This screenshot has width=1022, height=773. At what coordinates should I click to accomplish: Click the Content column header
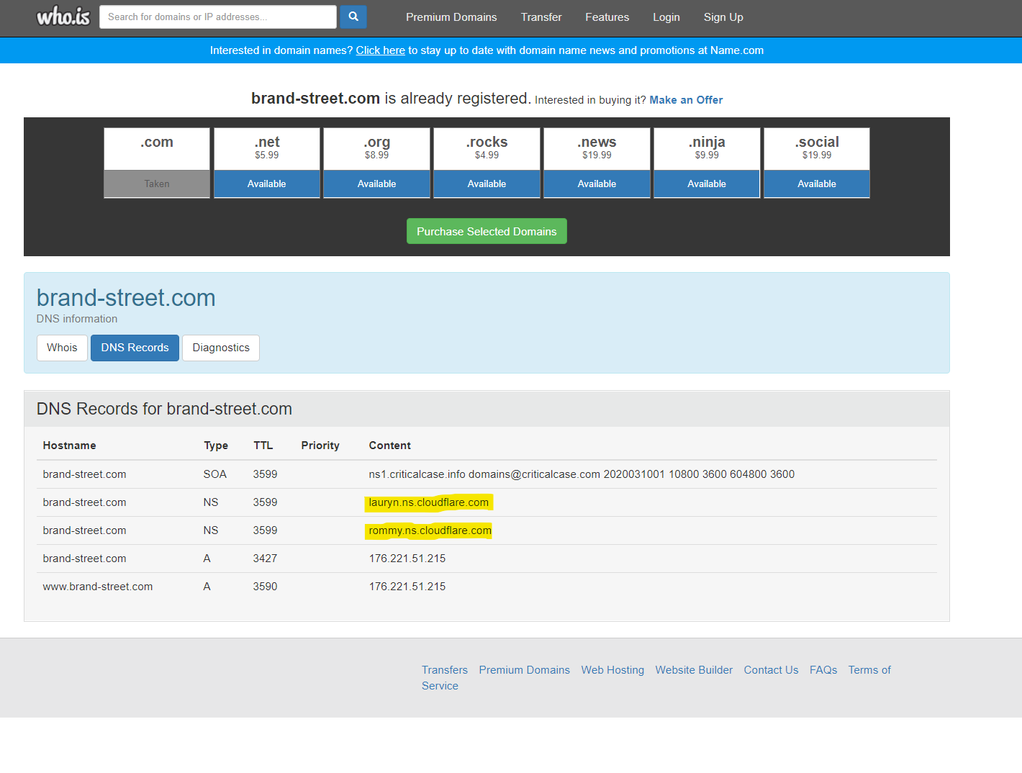[x=390, y=446]
